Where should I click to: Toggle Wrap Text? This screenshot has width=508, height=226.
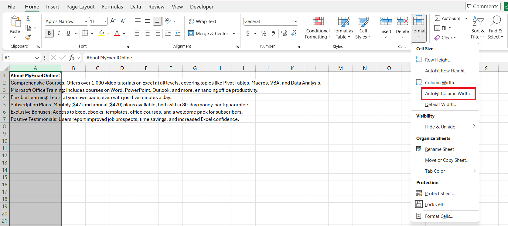point(203,21)
